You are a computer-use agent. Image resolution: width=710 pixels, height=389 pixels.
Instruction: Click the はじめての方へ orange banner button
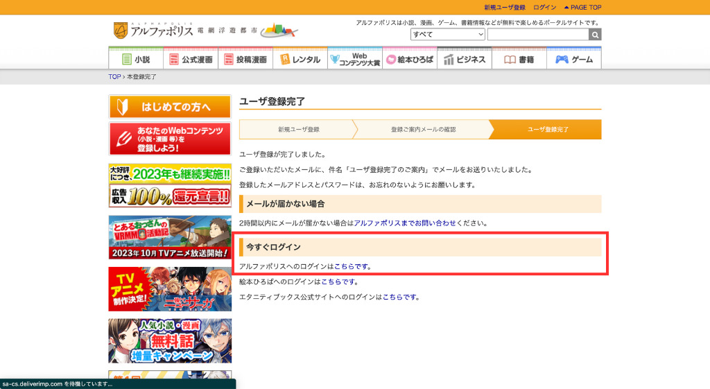tap(170, 107)
